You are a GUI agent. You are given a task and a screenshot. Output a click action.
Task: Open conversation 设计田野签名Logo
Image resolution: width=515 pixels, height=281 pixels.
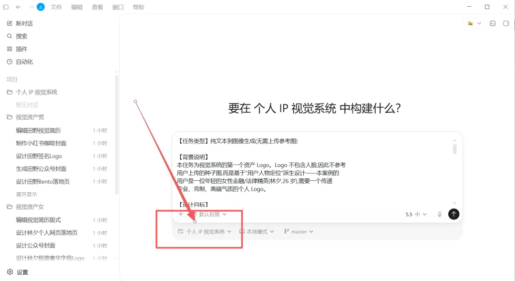click(39, 156)
